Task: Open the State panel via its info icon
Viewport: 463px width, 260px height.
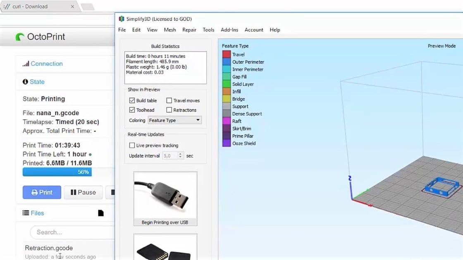Action: pos(25,82)
